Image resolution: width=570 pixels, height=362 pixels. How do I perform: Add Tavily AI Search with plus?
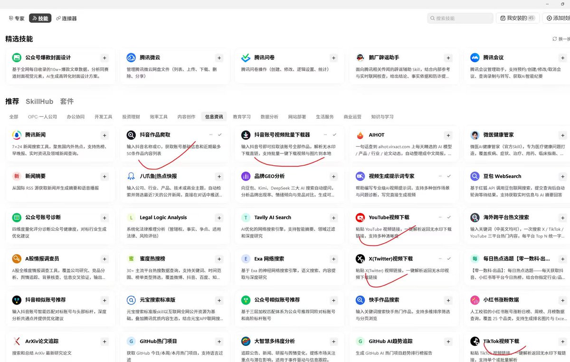[333, 218]
